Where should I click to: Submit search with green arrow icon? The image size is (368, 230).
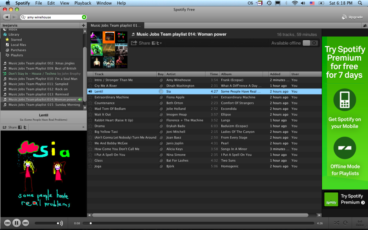84,17
